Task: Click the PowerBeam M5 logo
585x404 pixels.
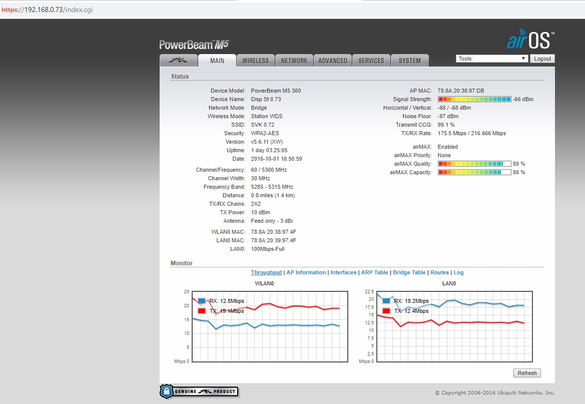Action: (194, 45)
